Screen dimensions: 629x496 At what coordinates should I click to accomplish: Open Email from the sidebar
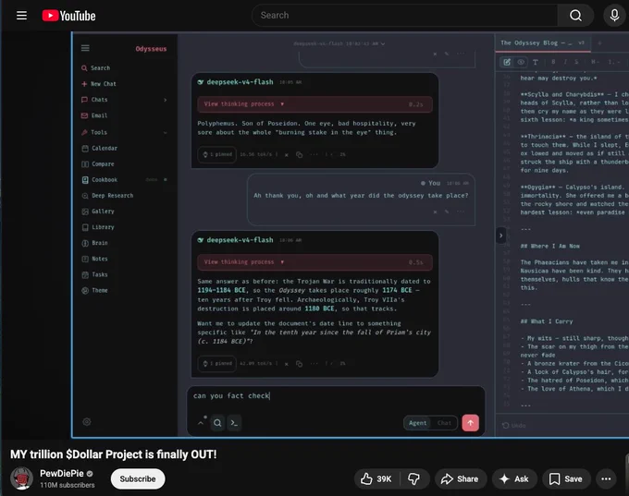pos(94,115)
